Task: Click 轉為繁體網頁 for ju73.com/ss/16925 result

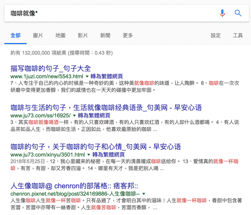Action: (94, 116)
